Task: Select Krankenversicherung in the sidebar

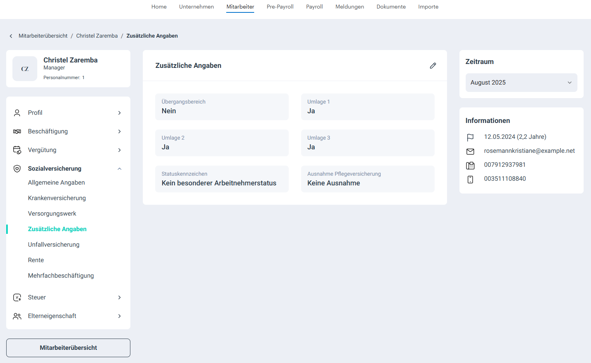Action: (57, 198)
